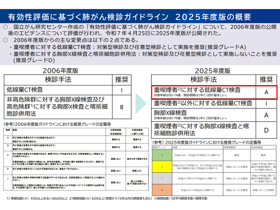Screen dimensions: 280x210
Task: Click grade B in the 2006年度版 table
Action: [122, 107]
